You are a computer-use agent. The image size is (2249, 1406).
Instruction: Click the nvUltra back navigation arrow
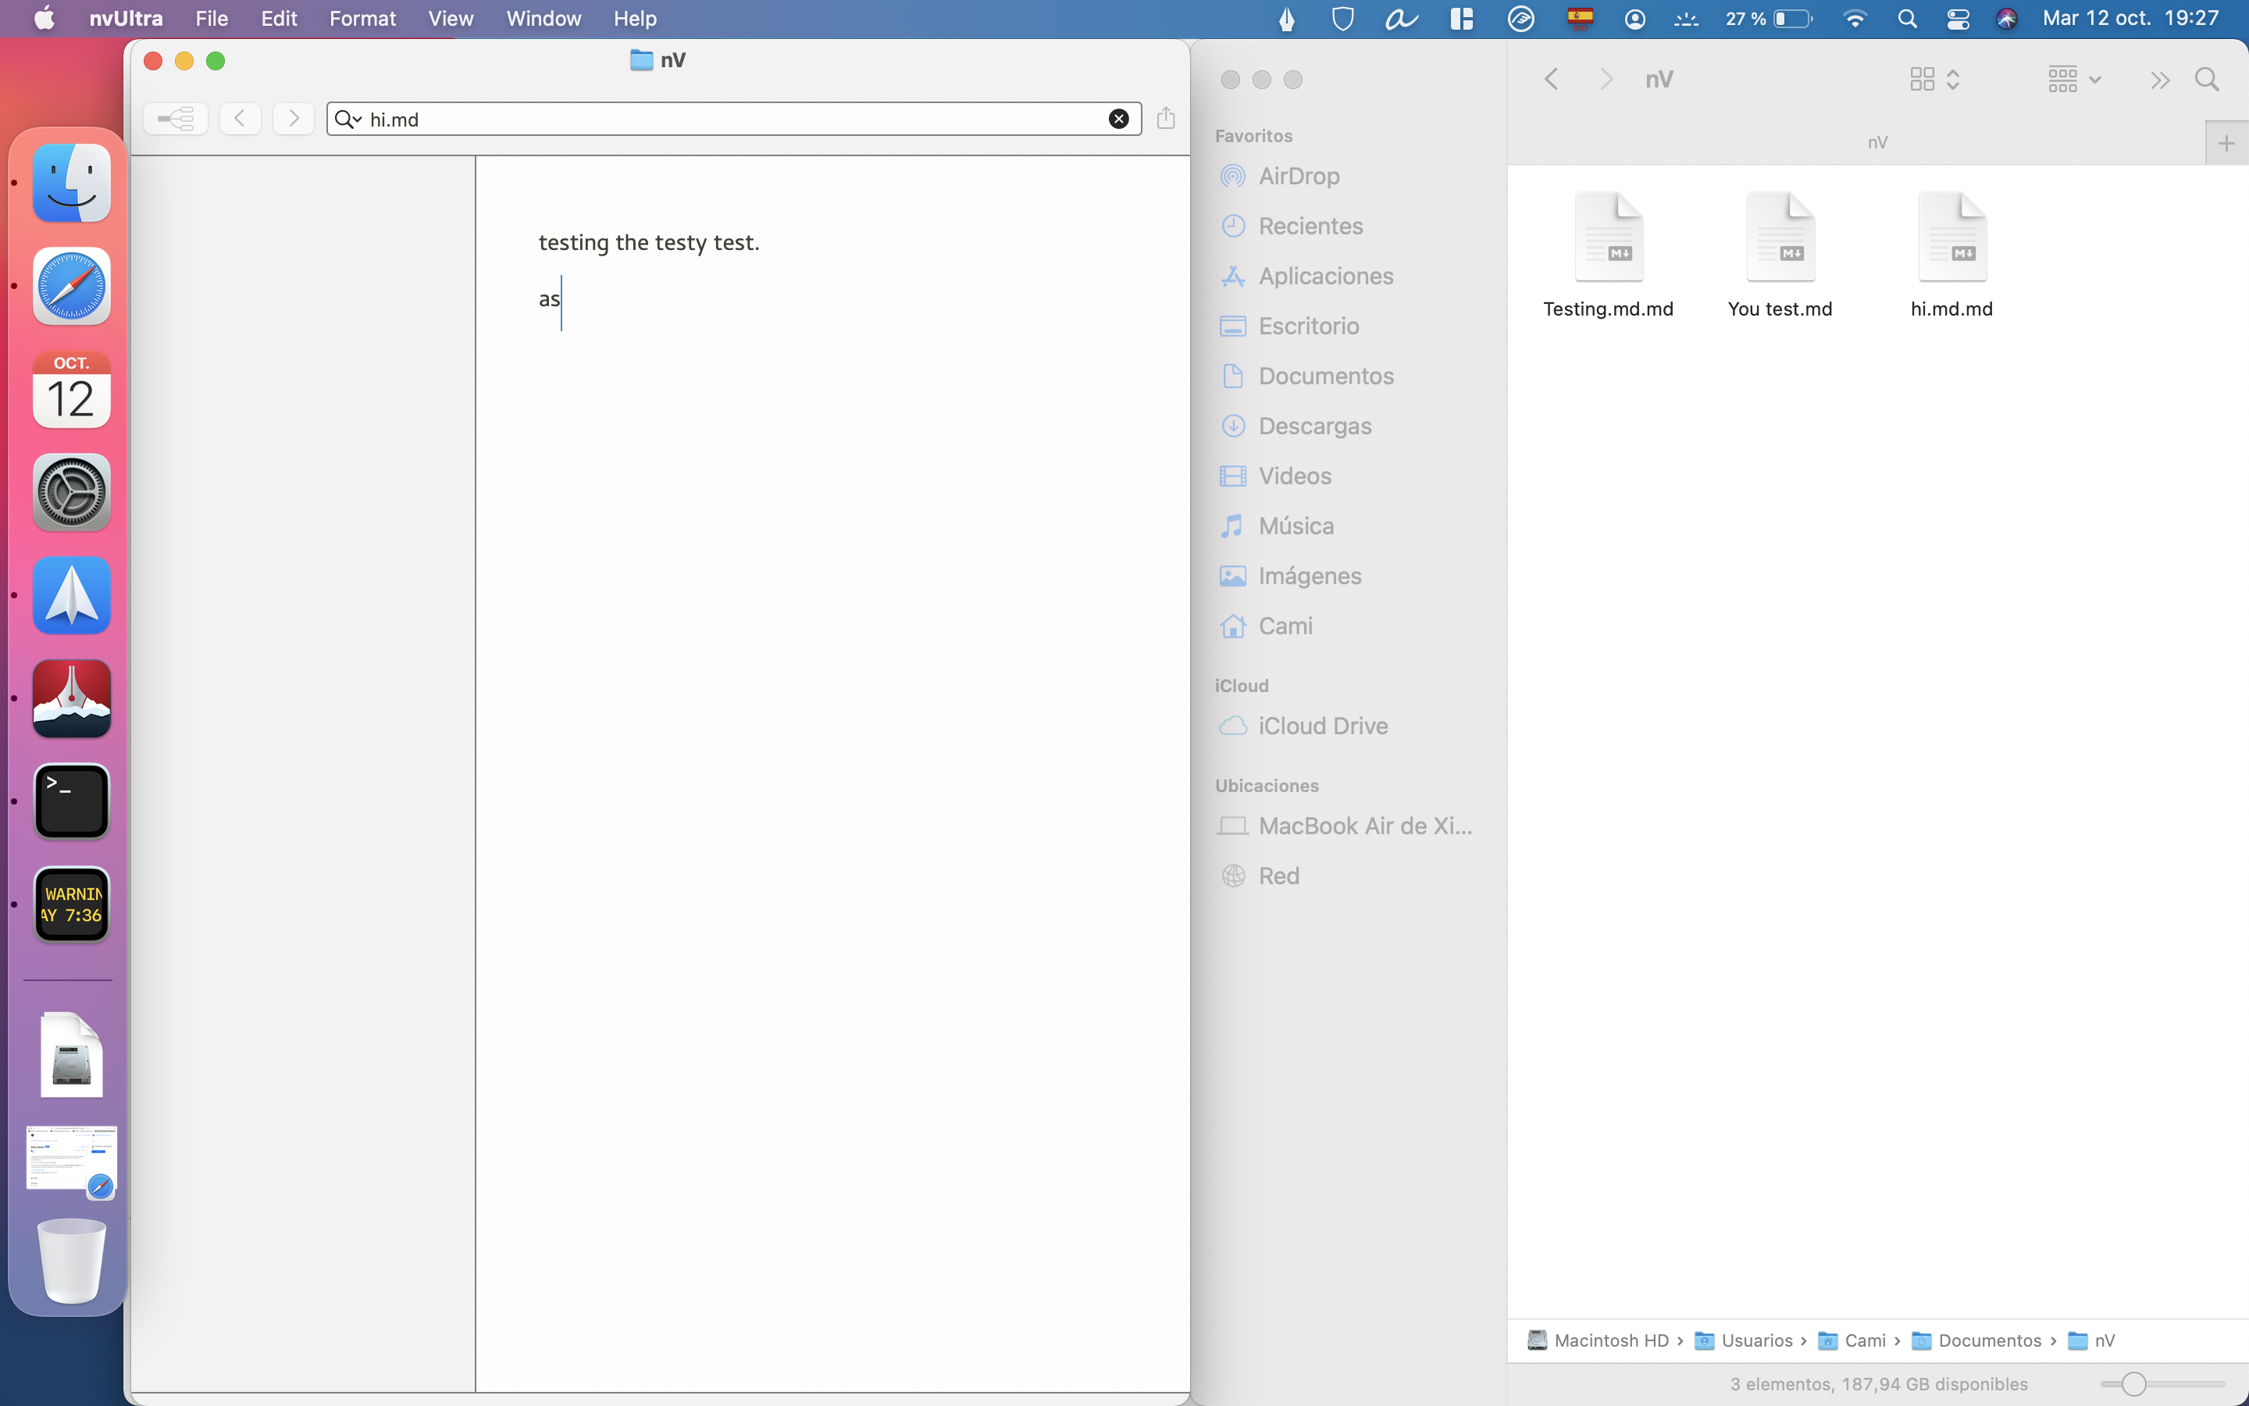(240, 119)
